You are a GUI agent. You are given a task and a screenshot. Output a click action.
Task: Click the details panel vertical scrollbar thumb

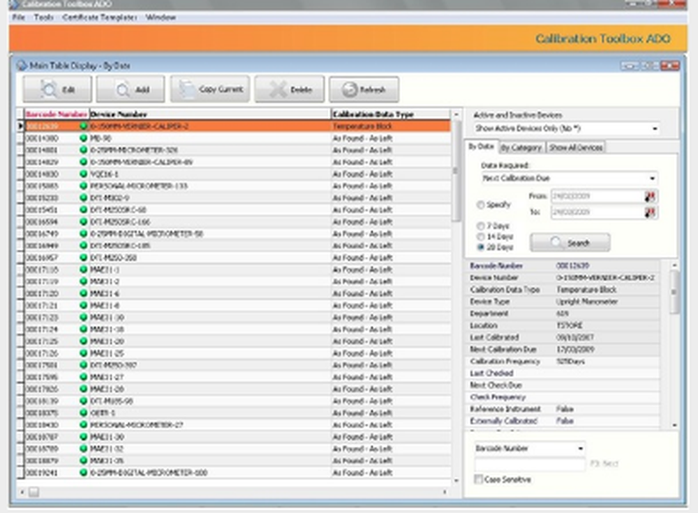click(674, 292)
